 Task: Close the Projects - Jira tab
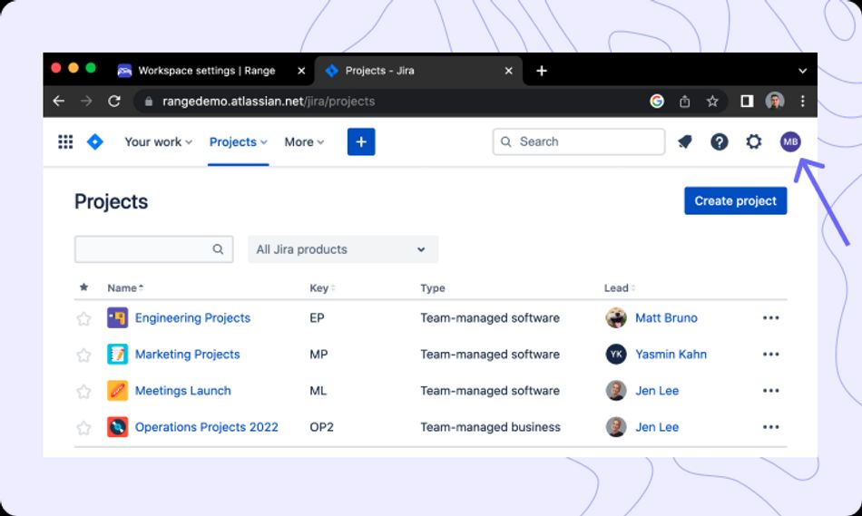tap(508, 71)
